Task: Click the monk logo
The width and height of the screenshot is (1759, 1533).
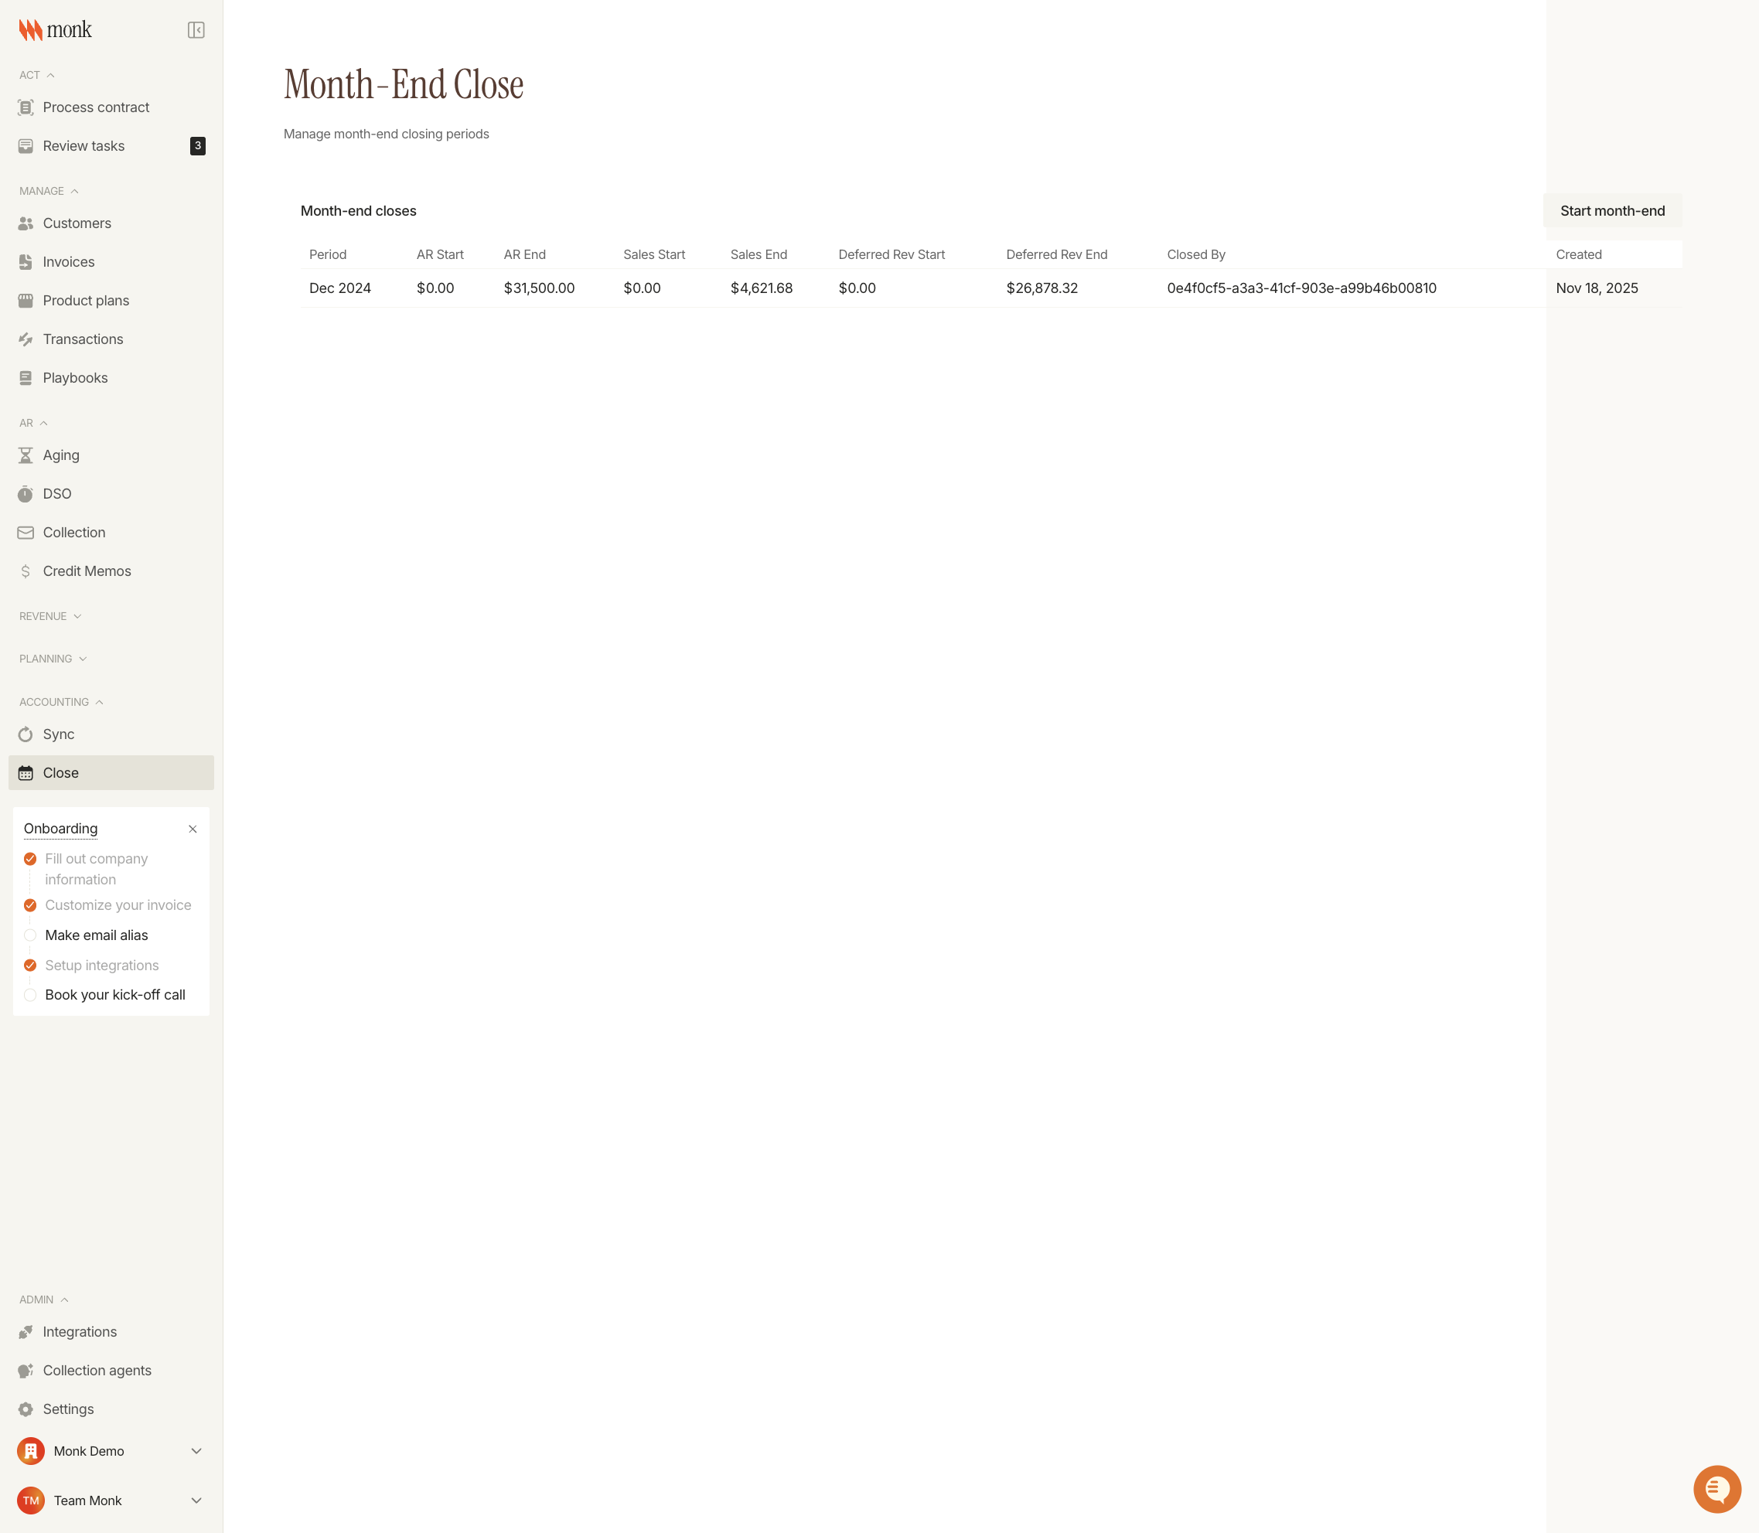Action: [x=56, y=30]
